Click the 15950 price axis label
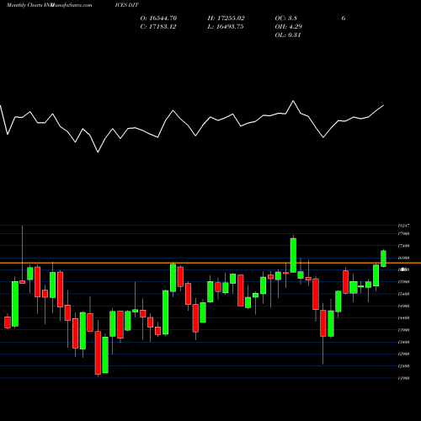 403,282
